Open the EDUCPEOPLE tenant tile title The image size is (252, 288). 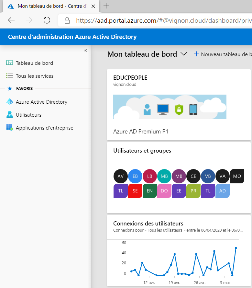[130, 78]
